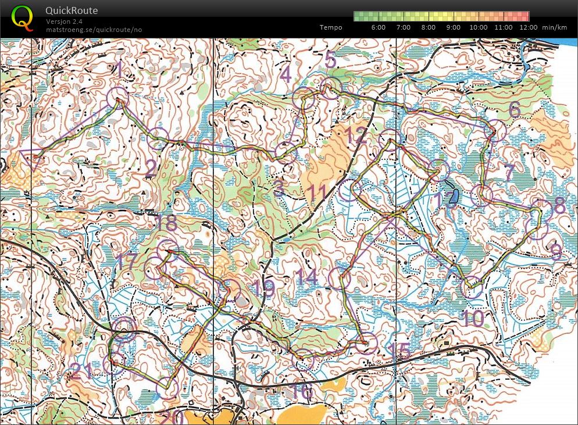
Task: Open the matstroeng.se/quickroute/no link
Action: [94, 30]
